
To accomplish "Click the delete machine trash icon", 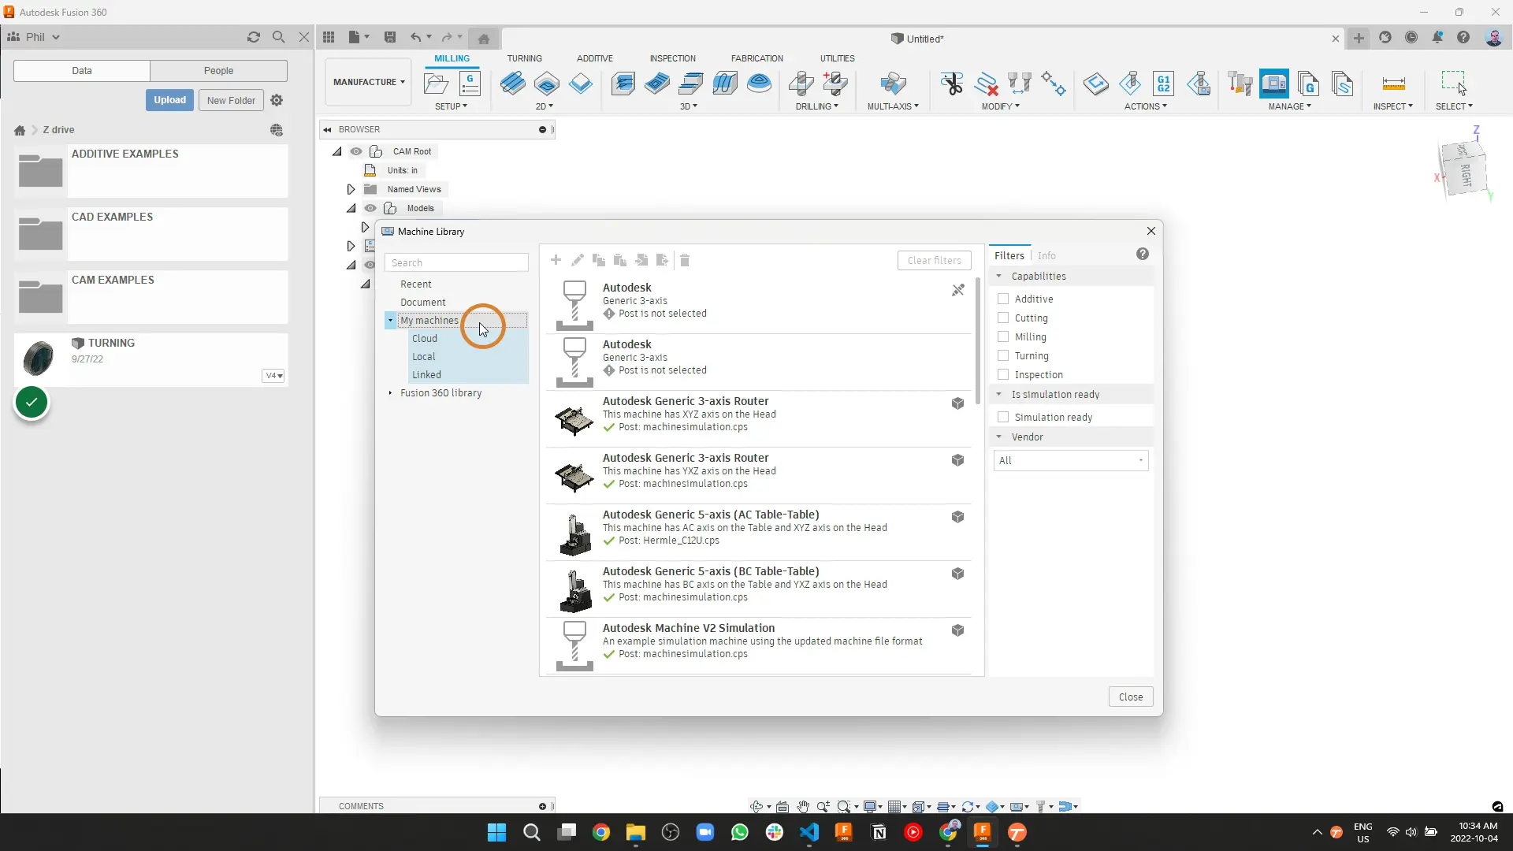I will pos(685,260).
